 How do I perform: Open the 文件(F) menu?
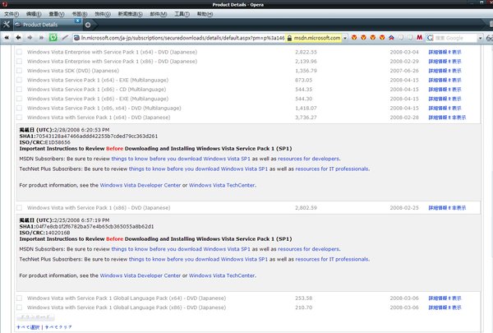click(12, 14)
